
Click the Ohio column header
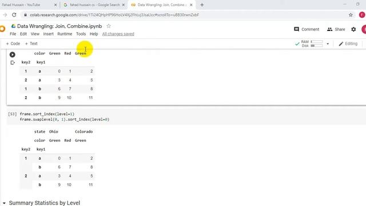click(53, 132)
